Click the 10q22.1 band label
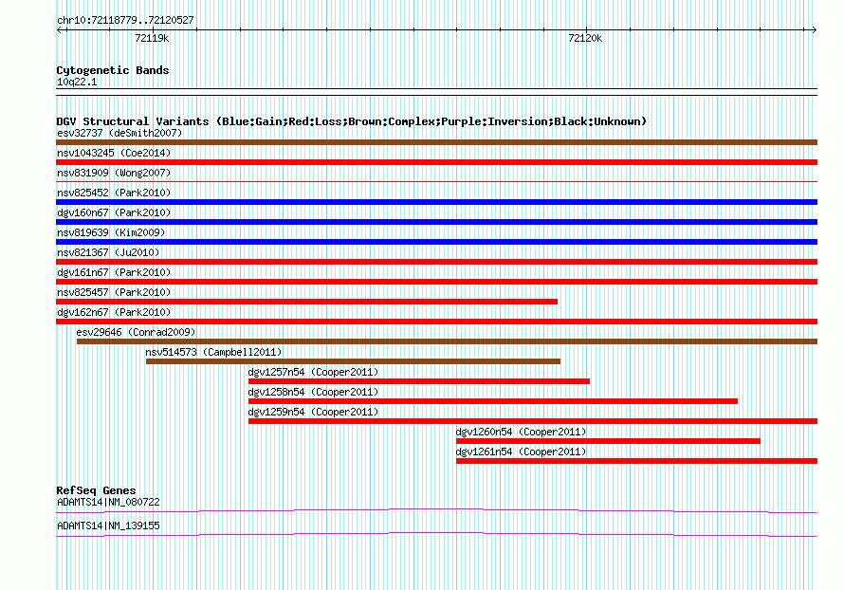Screen dimensions: 844x590 point(77,82)
